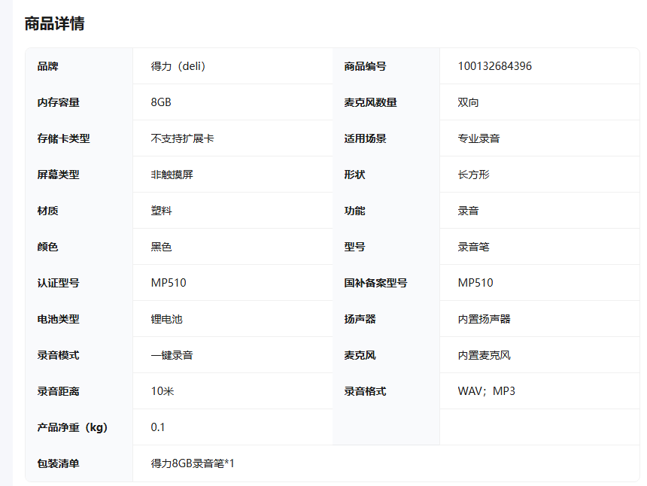Select the 商品编号 label
This screenshot has height=486, width=647.
[x=365, y=66]
